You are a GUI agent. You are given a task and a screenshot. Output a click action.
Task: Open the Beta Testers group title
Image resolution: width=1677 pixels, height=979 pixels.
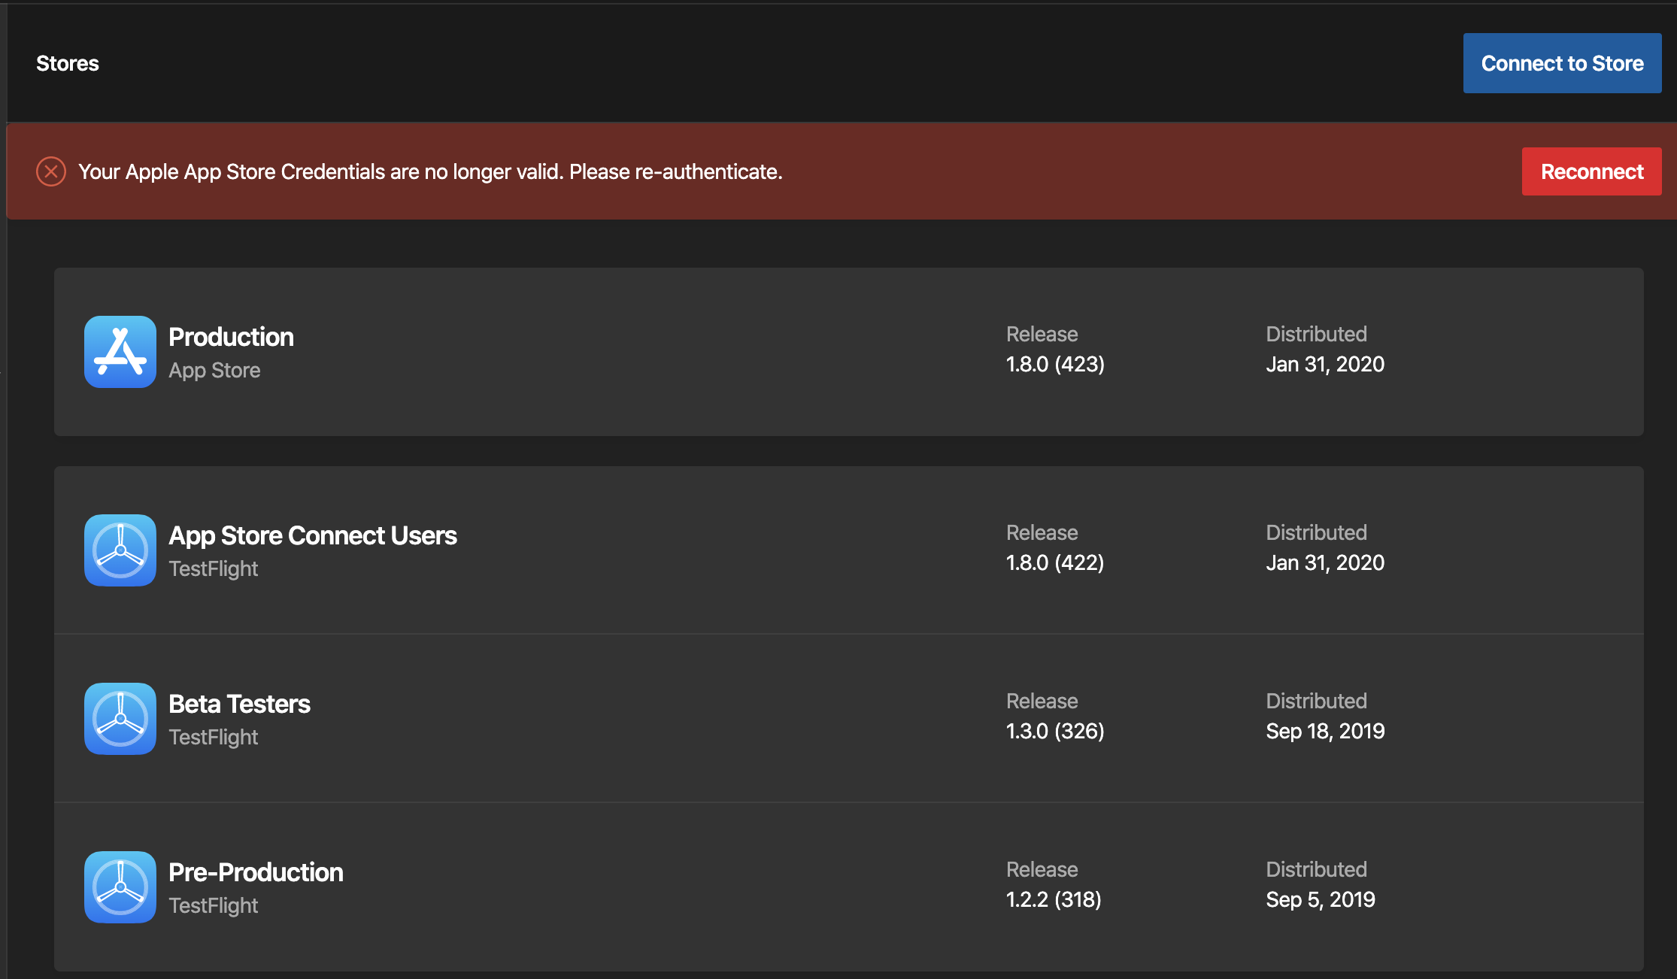[239, 704]
